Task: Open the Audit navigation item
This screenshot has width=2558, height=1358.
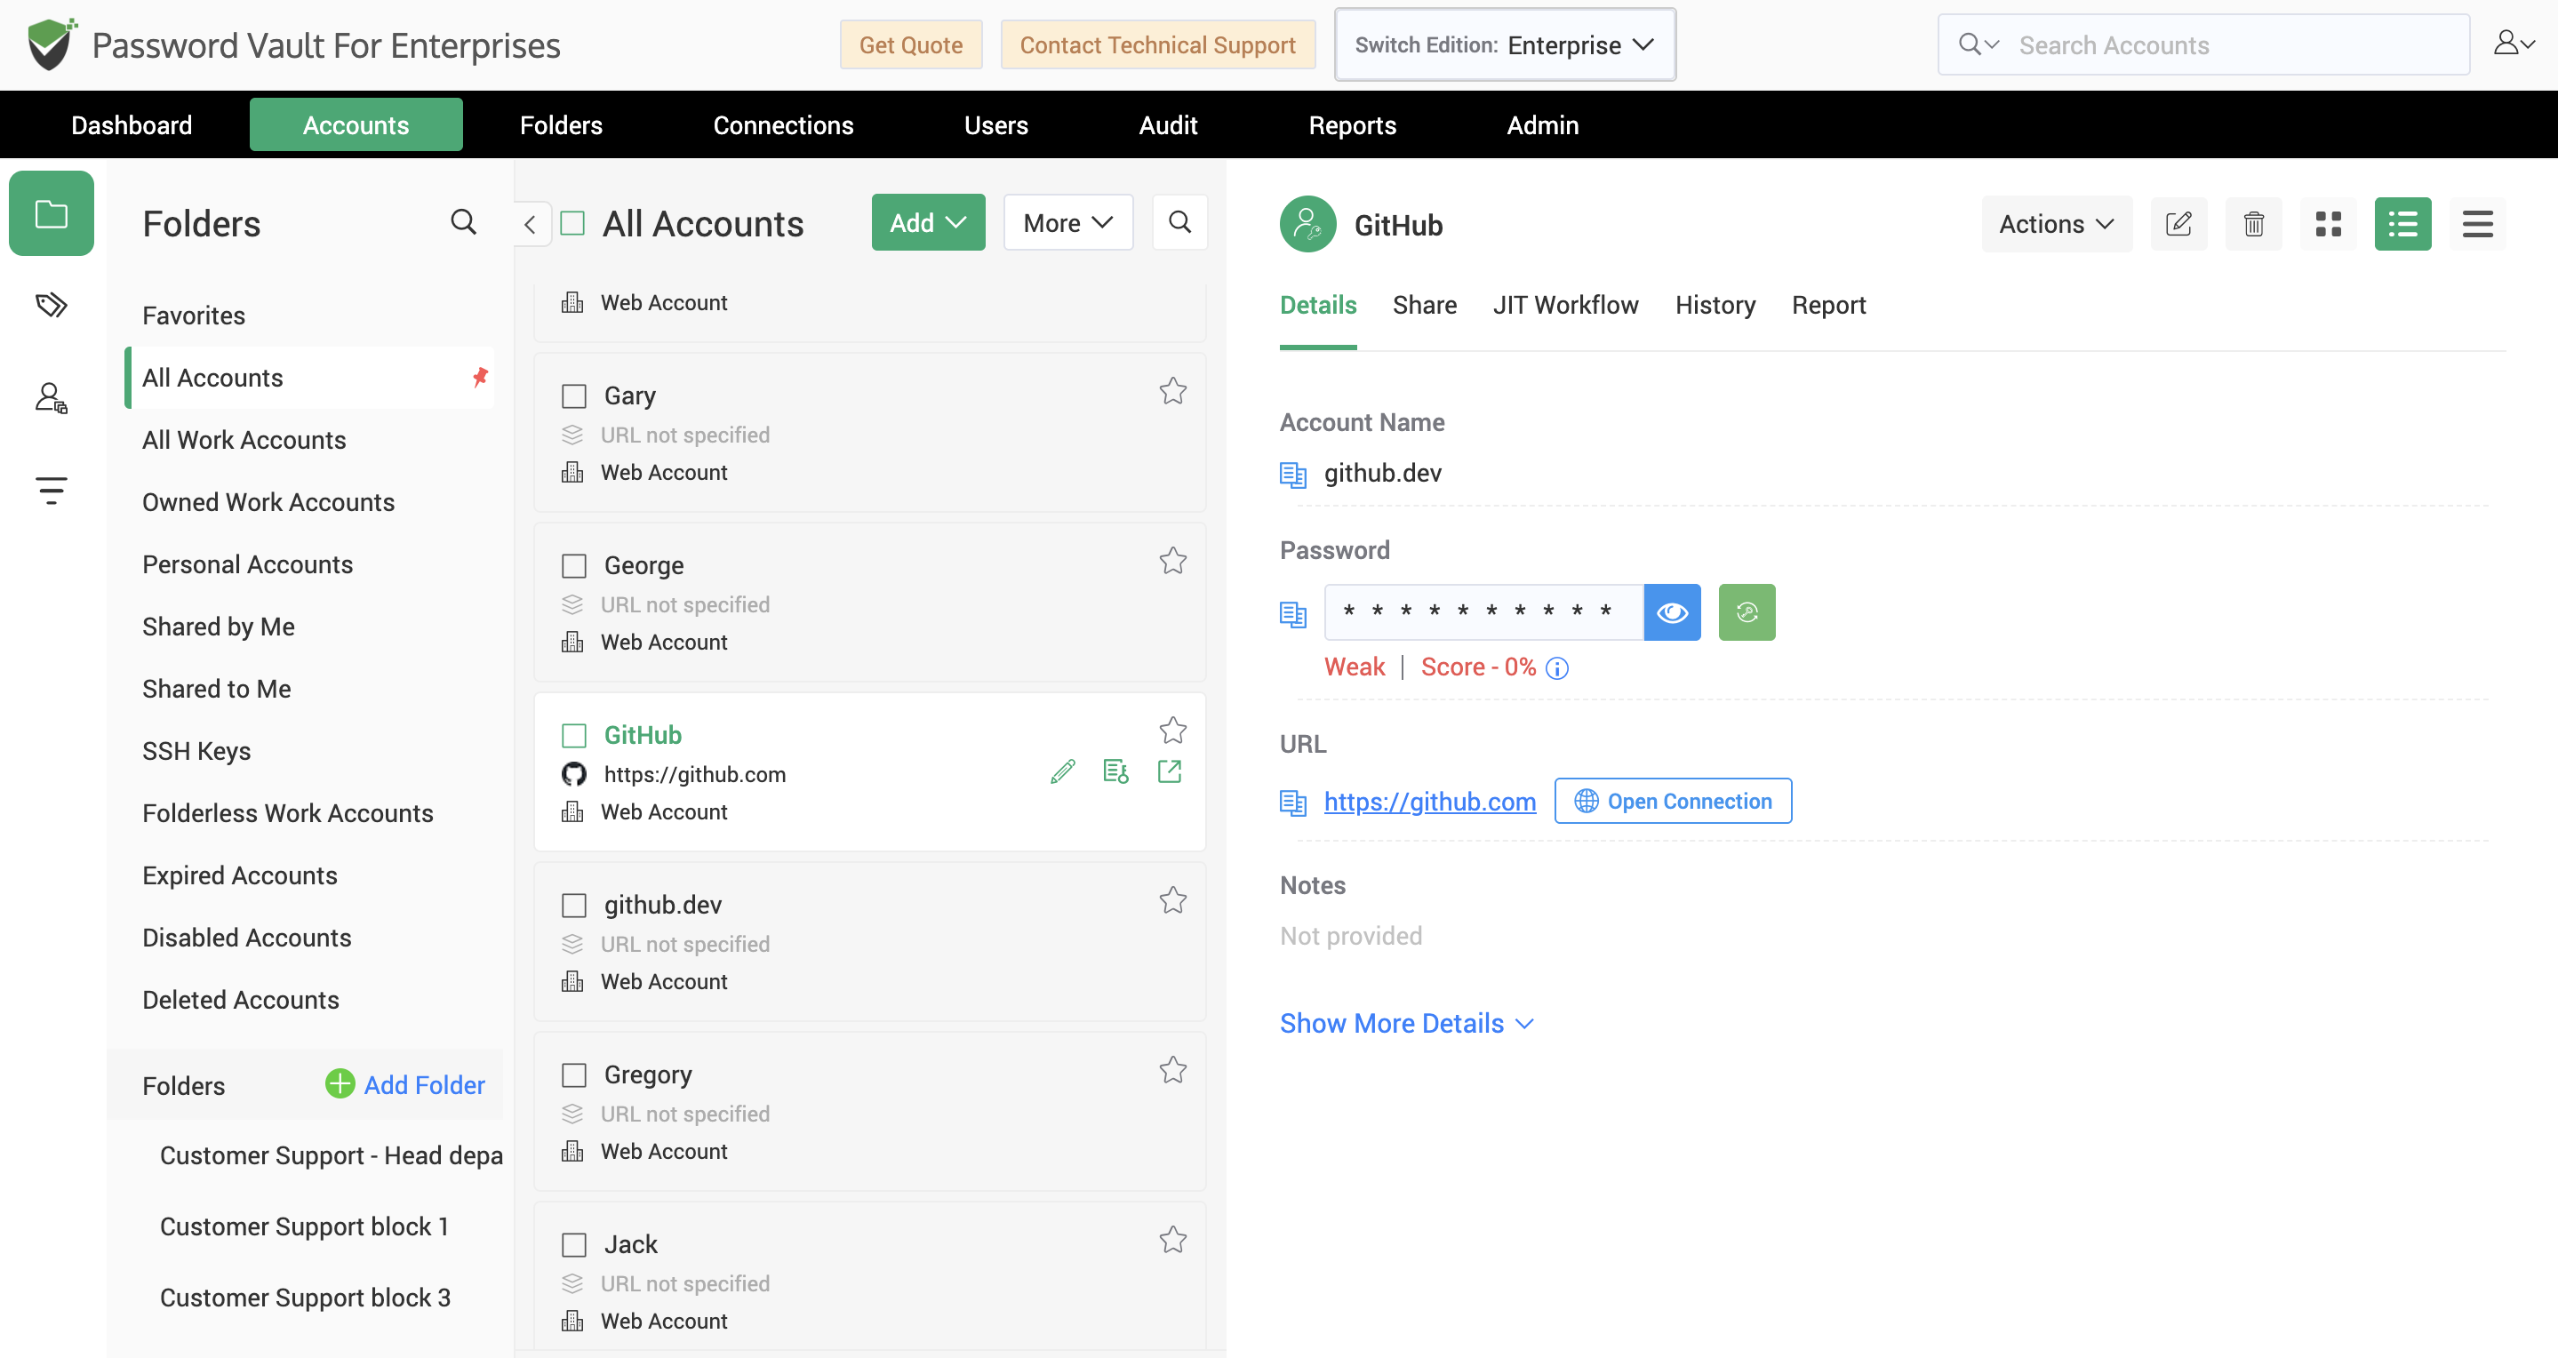Action: [x=1167, y=125]
